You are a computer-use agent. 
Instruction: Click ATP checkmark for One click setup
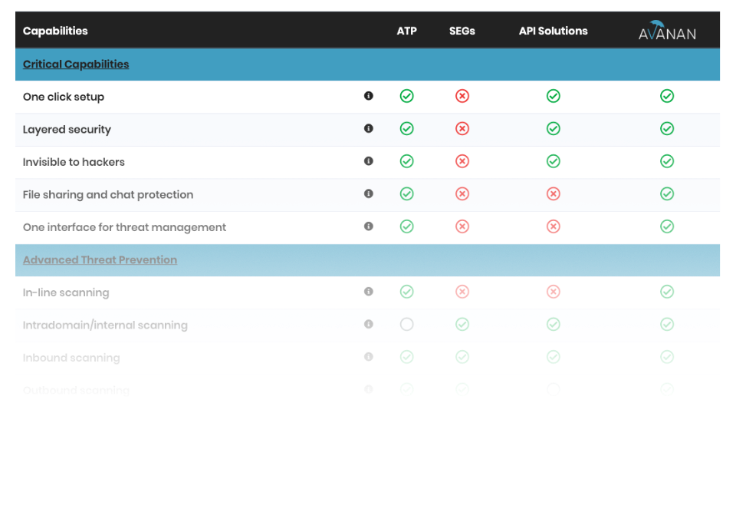[x=406, y=96]
